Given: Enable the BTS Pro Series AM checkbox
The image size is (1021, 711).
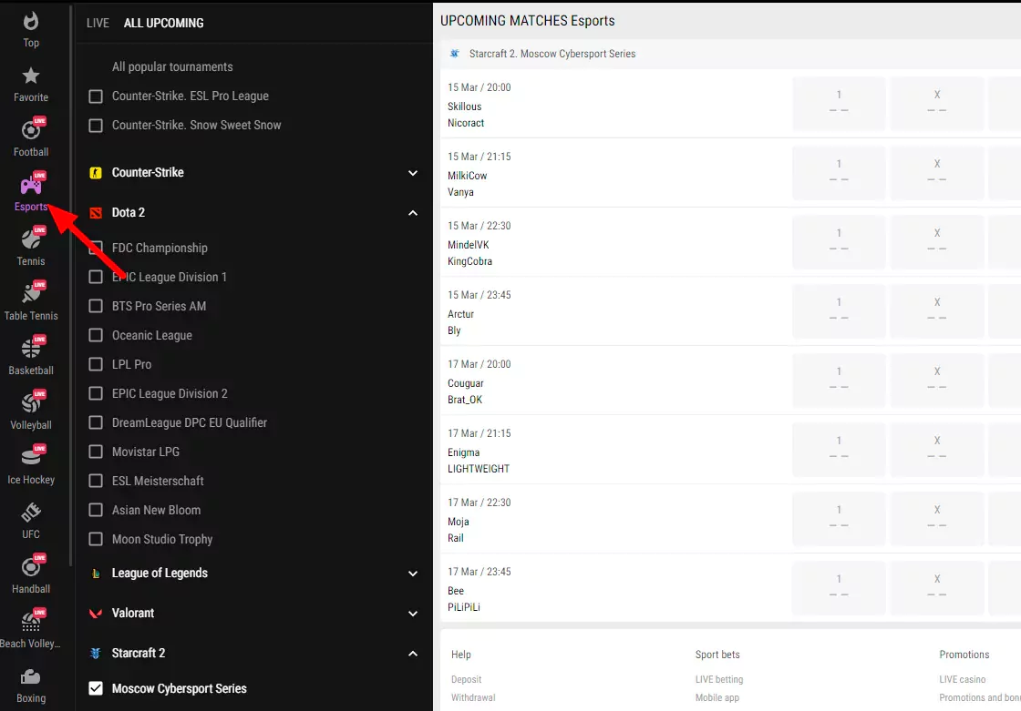Looking at the screenshot, I should 96,307.
